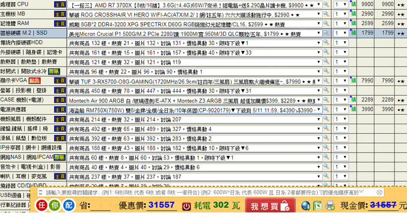Image resolution: width=407 pixels, height=222 pixels.
Task: Click the 全頁 badge beside 滑鼠 鼠墊 數位板
Action: [x=60, y=138]
